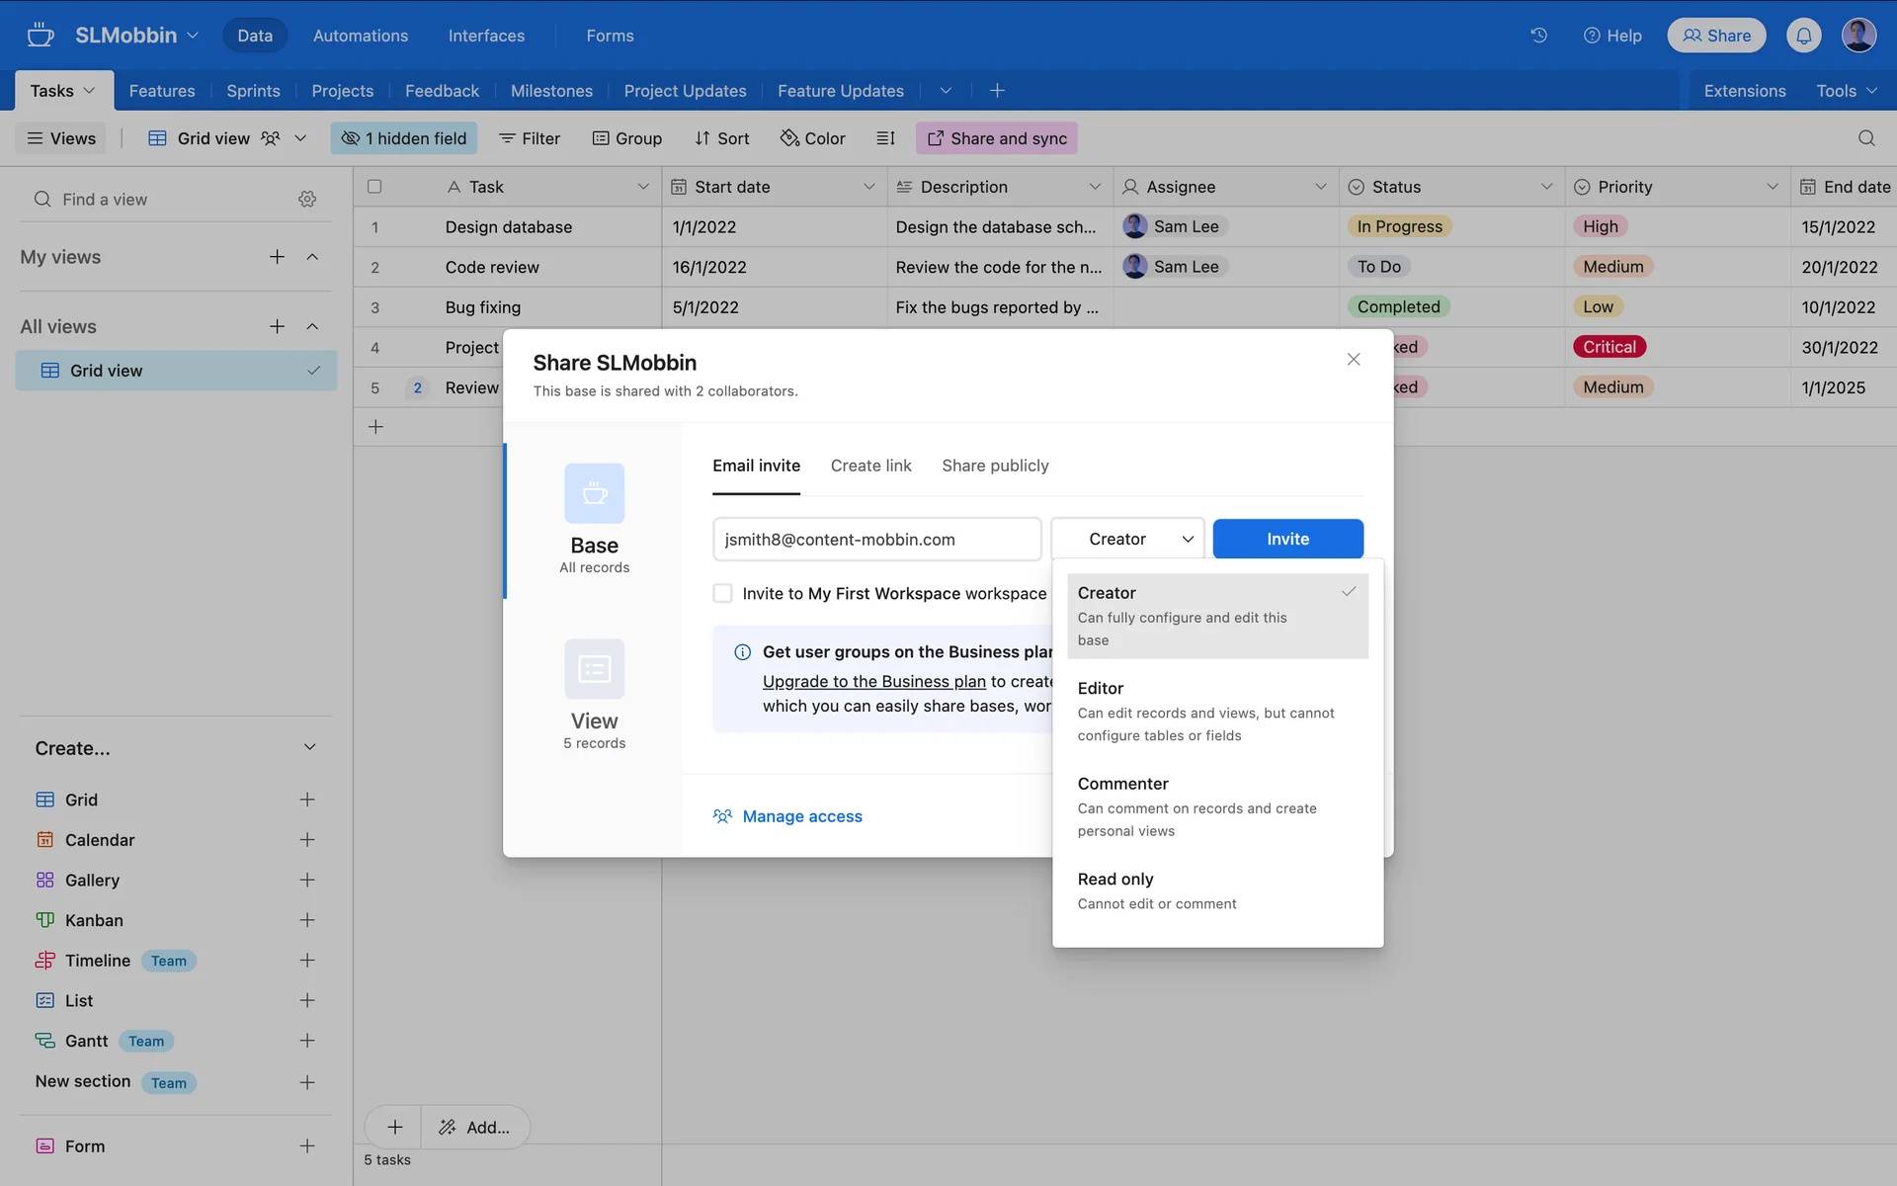Click the row height icon
Screen dimensions: 1897x1186
(885, 138)
